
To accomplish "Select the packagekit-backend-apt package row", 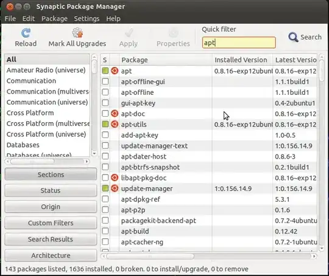I will [208, 220].
